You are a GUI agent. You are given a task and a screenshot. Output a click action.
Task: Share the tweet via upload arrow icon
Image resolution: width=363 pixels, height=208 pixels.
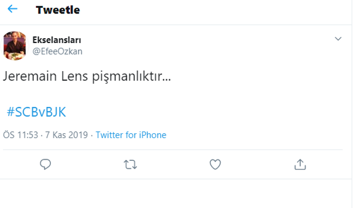(300, 164)
